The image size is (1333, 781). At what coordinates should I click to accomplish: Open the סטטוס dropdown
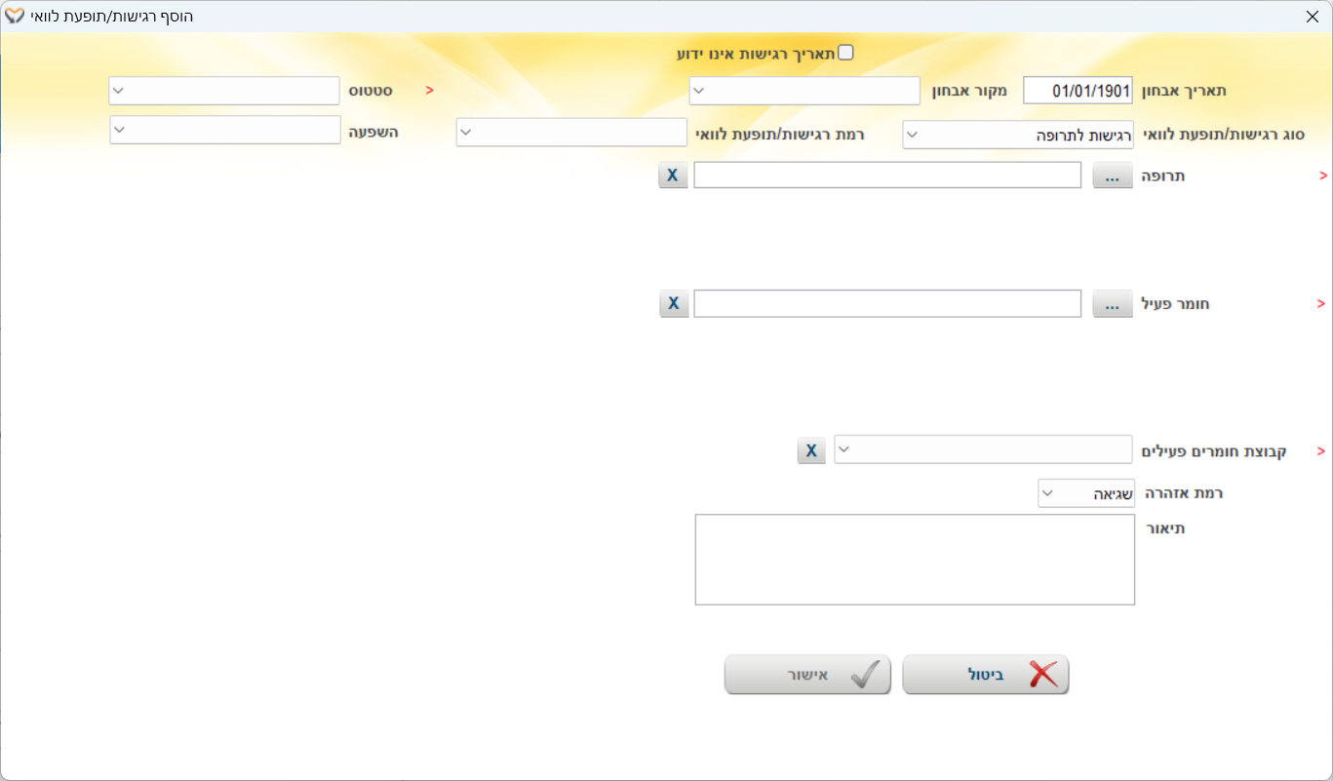(224, 91)
